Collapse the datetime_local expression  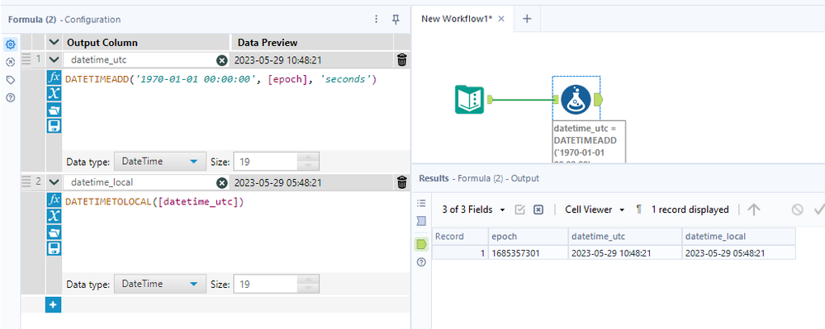click(x=54, y=182)
